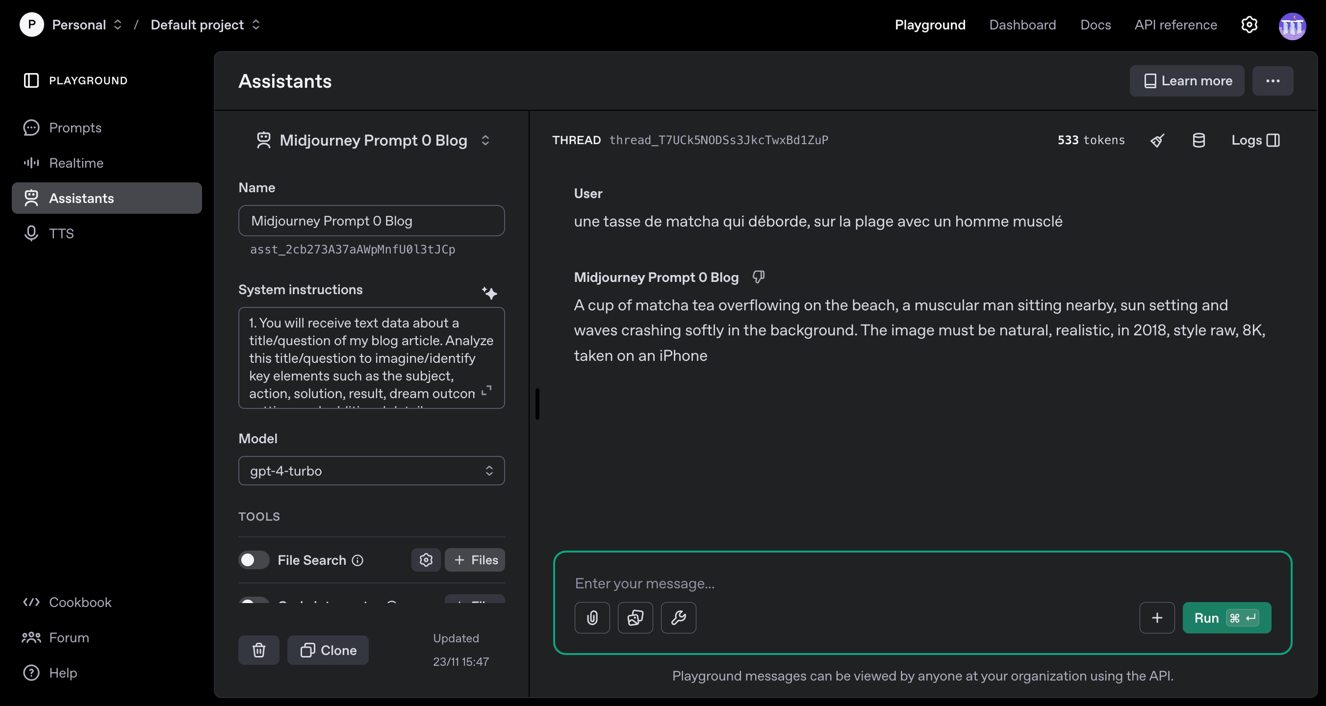Click the panel divider handle

537,404
